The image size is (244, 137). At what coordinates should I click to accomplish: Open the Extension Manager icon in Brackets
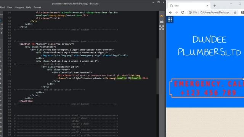(x=162, y=22)
